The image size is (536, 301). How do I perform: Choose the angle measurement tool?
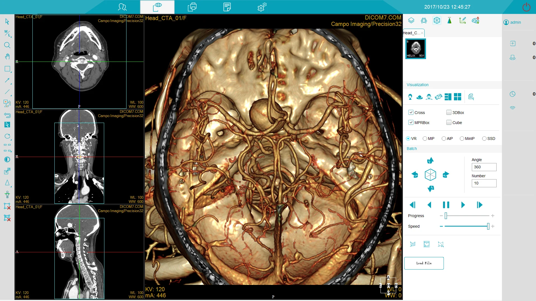point(7,183)
